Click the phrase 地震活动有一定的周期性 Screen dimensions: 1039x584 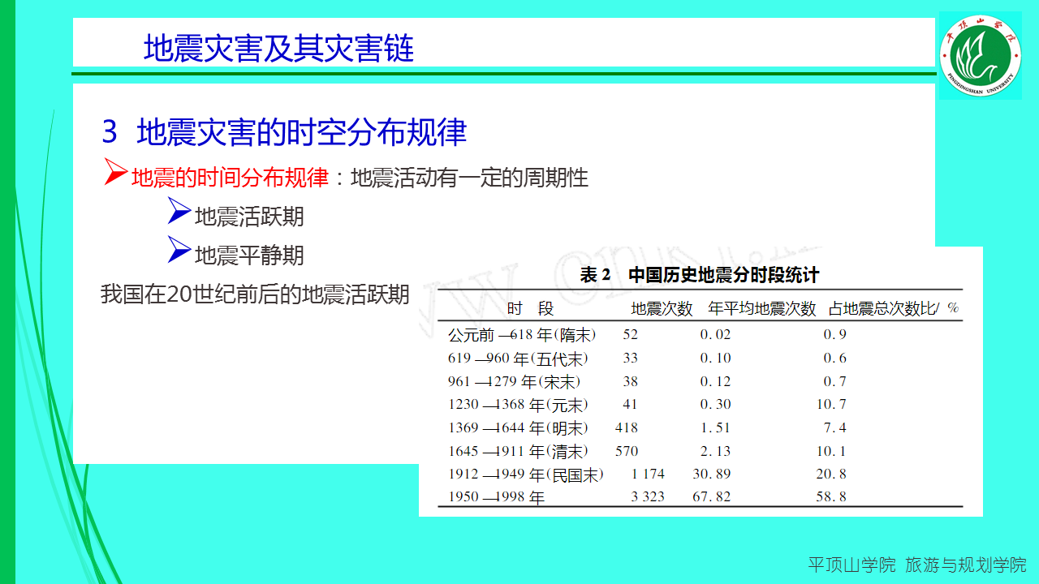[469, 177]
